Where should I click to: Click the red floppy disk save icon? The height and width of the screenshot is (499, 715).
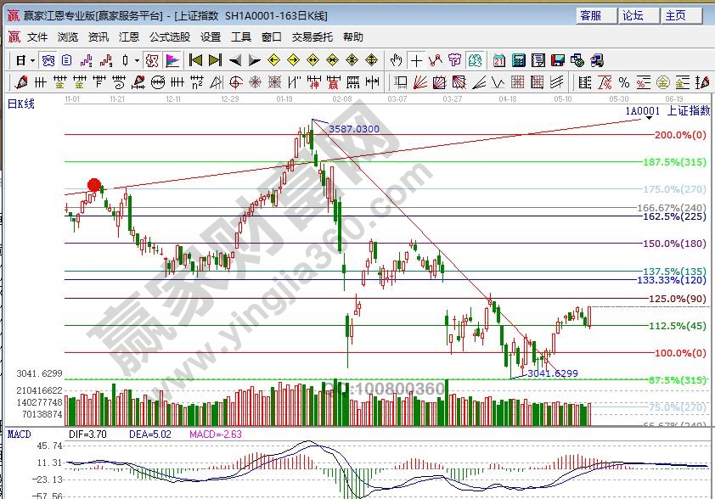(557, 60)
